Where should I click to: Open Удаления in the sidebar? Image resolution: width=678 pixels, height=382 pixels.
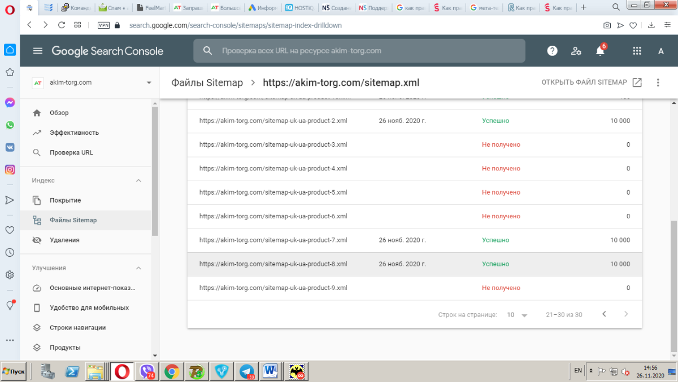86,240
